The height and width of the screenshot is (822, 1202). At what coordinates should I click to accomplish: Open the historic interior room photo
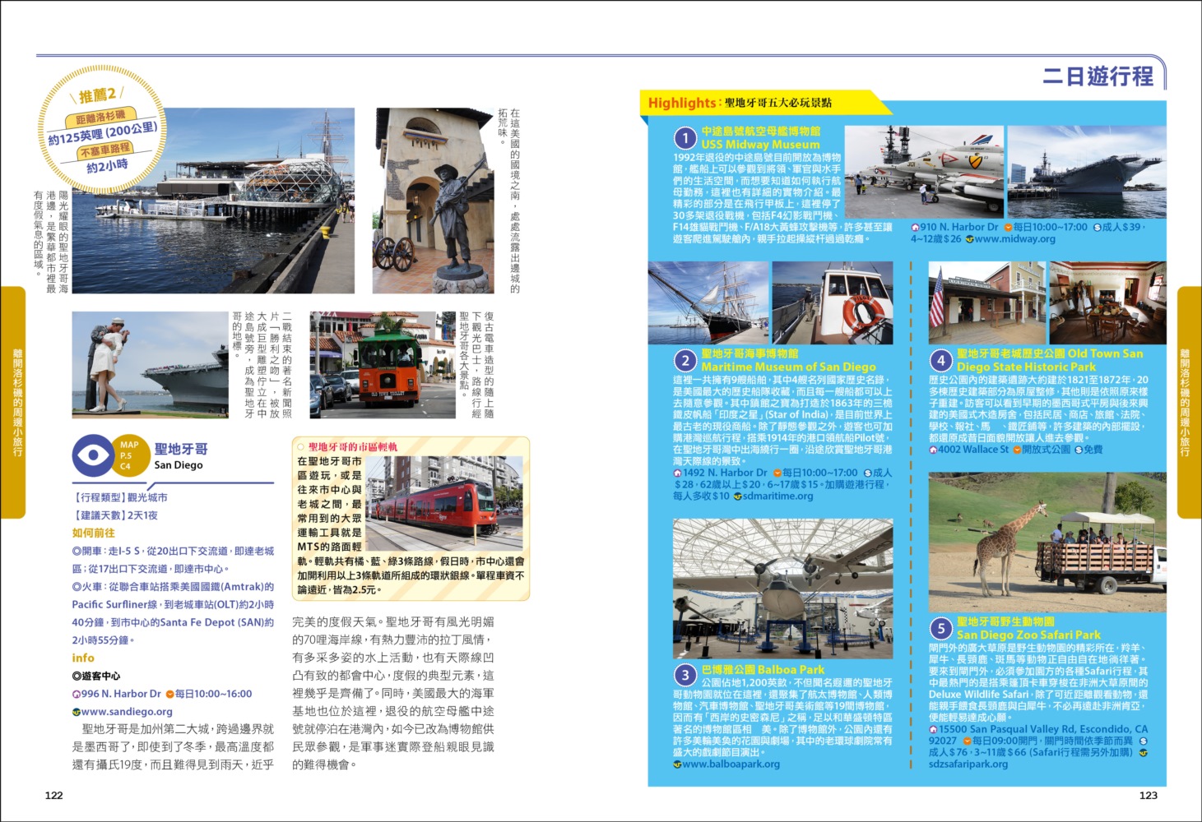1108,302
